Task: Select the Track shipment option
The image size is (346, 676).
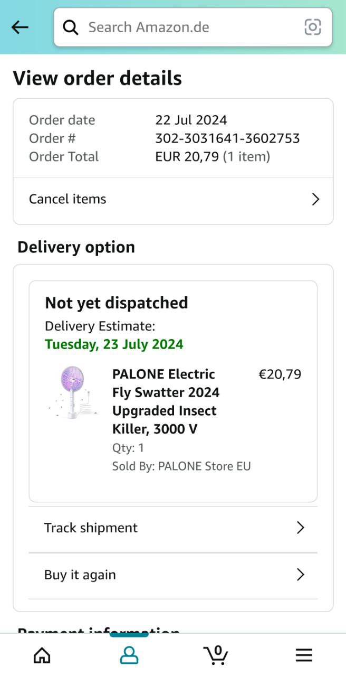Action: click(91, 528)
